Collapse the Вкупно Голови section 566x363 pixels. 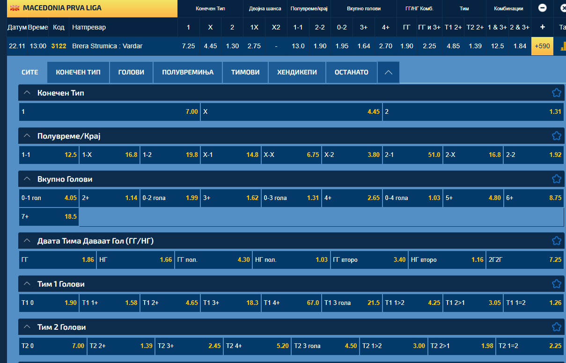27,179
